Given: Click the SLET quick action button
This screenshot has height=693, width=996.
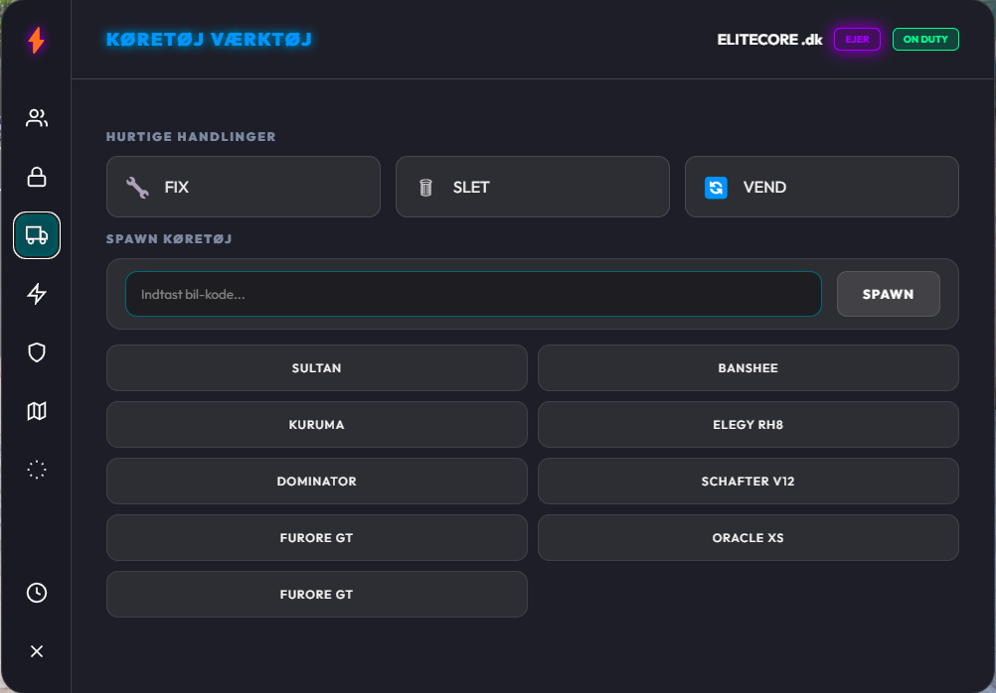Looking at the screenshot, I should click(x=533, y=187).
